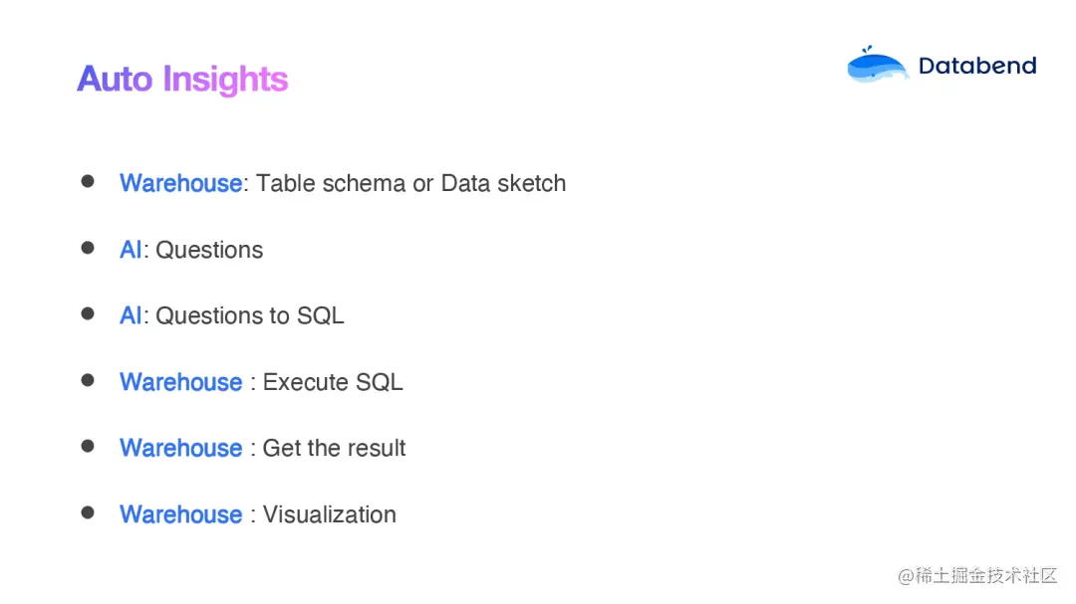Click blue Warehouse word before Table schema
The image size is (1076, 604).
[180, 183]
